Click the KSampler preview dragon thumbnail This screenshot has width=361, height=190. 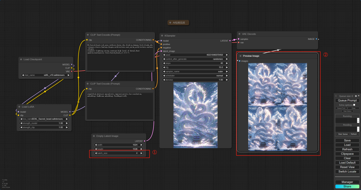[x=195, y=115]
